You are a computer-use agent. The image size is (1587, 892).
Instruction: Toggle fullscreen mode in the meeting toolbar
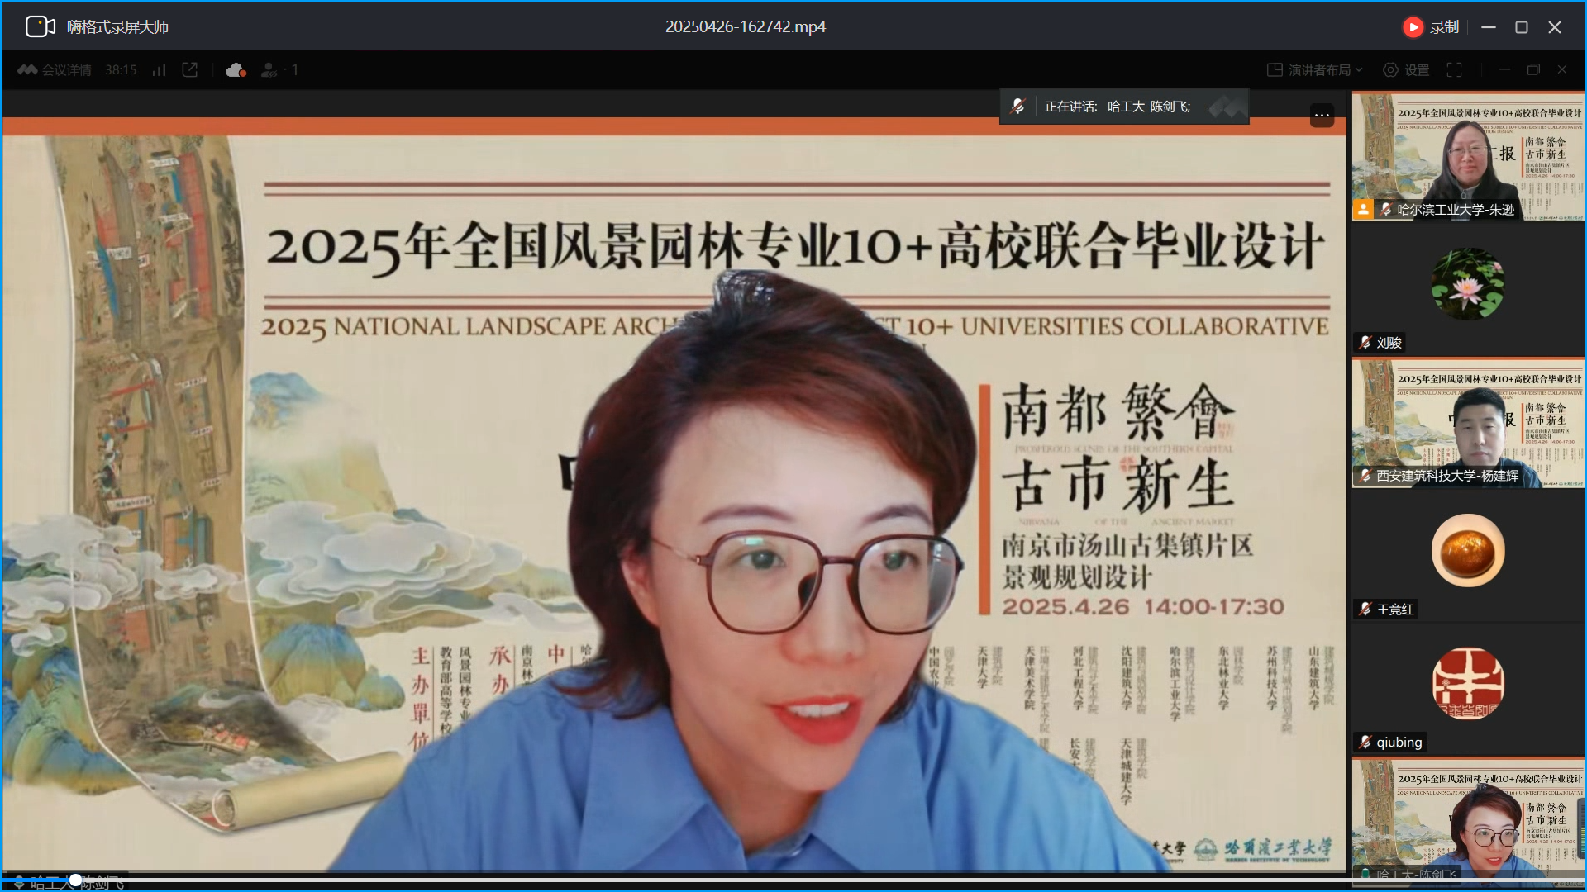[1454, 70]
